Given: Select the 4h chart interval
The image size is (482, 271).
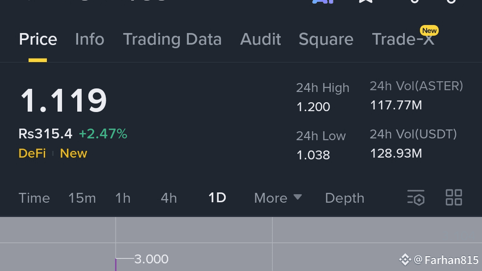Looking at the screenshot, I should tap(169, 198).
